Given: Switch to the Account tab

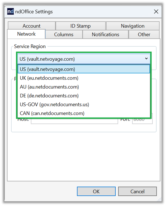Looking at the screenshot, I should tap(31, 26).
